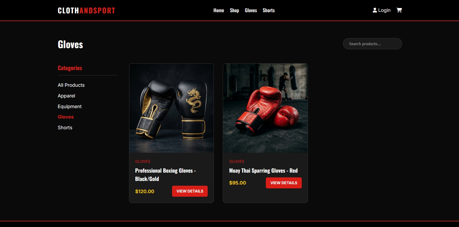Image resolution: width=459 pixels, height=227 pixels.
Task: Select Gloves in the top navigation bar
Action: click(251, 10)
